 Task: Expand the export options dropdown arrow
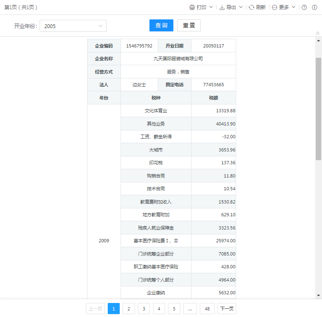pos(241,7)
